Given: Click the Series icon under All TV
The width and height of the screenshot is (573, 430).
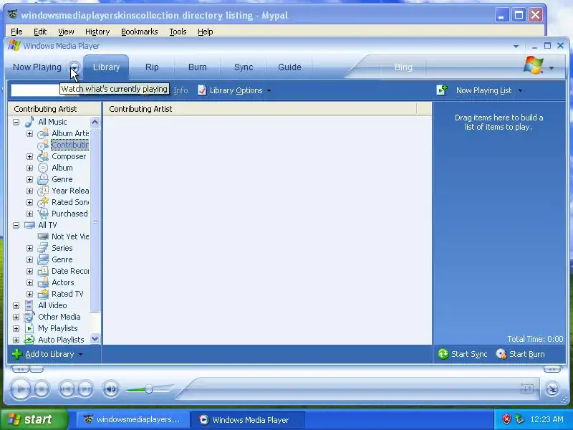Looking at the screenshot, I should pos(43,248).
